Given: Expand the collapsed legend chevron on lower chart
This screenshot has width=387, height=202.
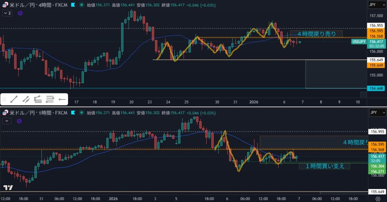Looking at the screenshot, I should tap(7, 120).
